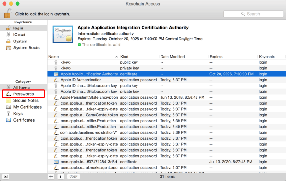Select the Apple ID Authentication row

(x=167, y=80)
